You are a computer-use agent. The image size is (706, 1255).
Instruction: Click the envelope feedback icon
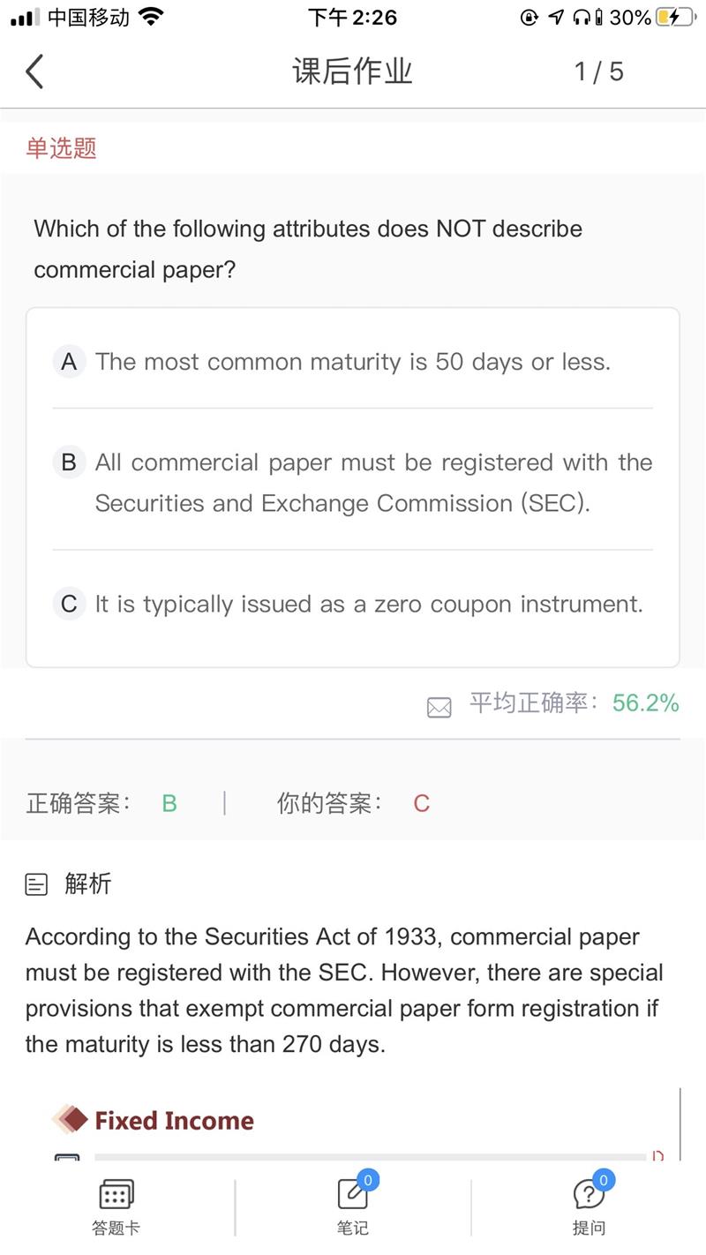point(439,707)
